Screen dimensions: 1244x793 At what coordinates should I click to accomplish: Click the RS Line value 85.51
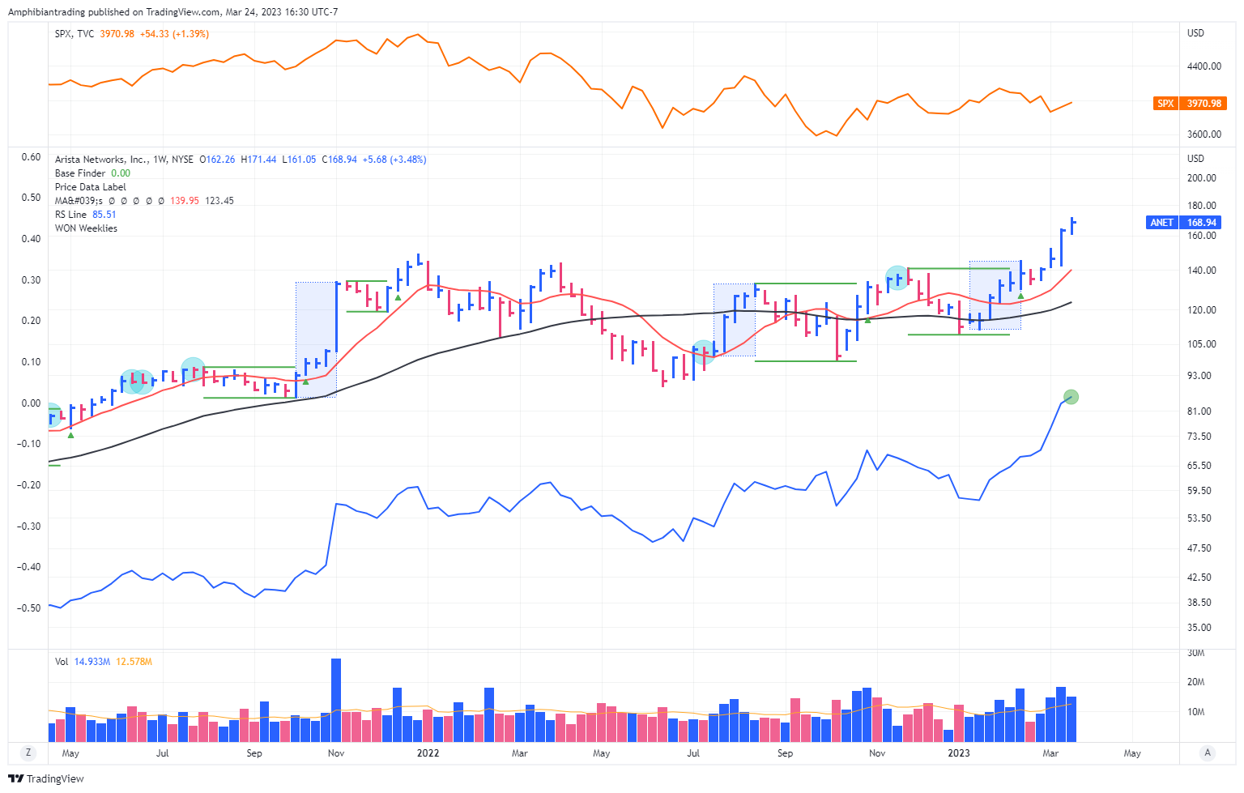pyautogui.click(x=104, y=215)
